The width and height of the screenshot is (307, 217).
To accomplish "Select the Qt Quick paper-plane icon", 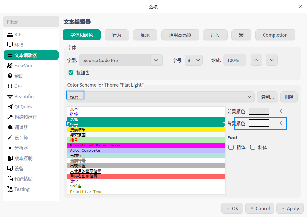I will point(10,107).
